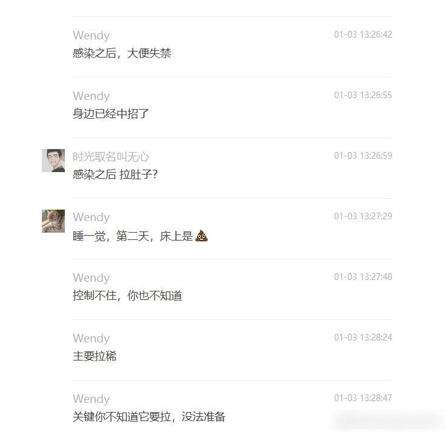The height and width of the screenshot is (432, 445).
Task: Click the timestamp 01-03 13:27:29
Action: click(363, 216)
